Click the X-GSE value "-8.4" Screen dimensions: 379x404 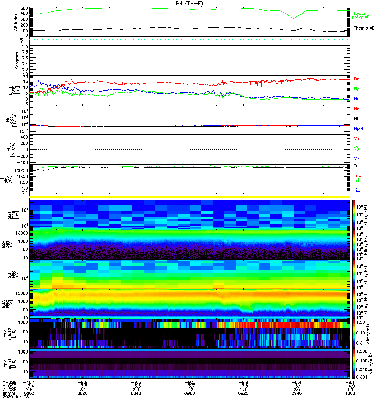pyautogui.click(x=297, y=382)
